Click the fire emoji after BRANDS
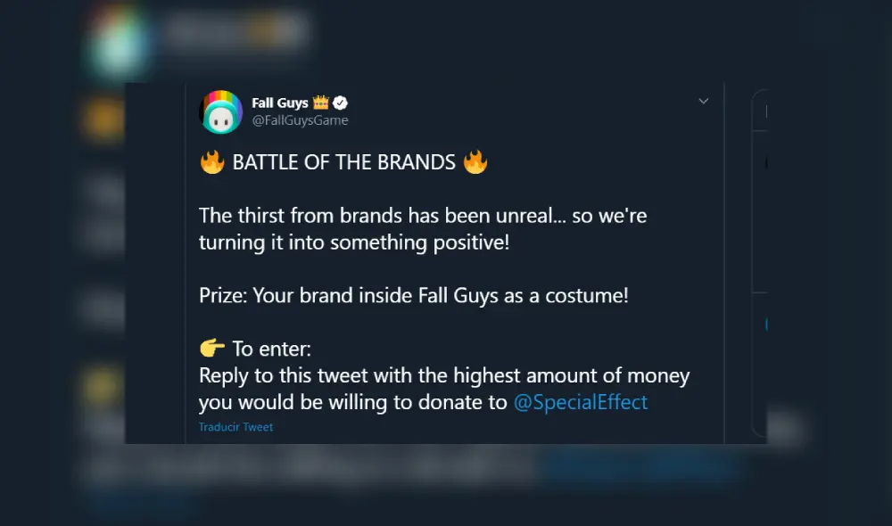Screen dimensions: 892x526 (475, 162)
